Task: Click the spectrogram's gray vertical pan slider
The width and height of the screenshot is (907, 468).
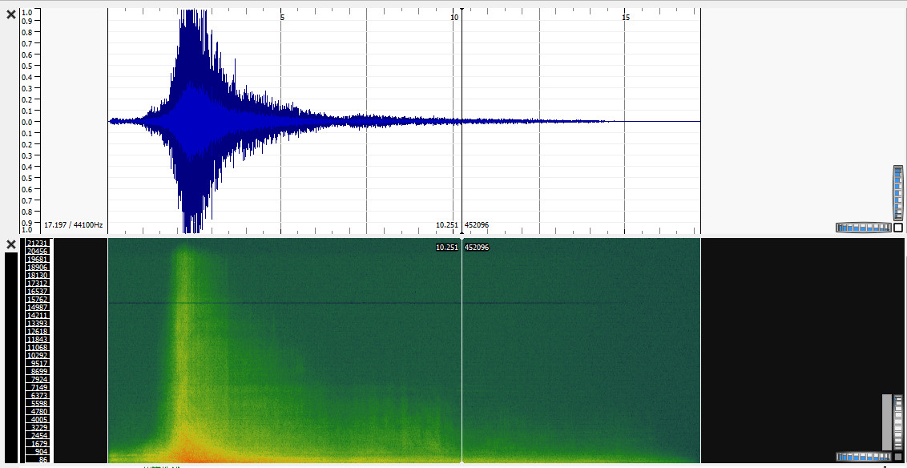Action: pyautogui.click(x=886, y=422)
